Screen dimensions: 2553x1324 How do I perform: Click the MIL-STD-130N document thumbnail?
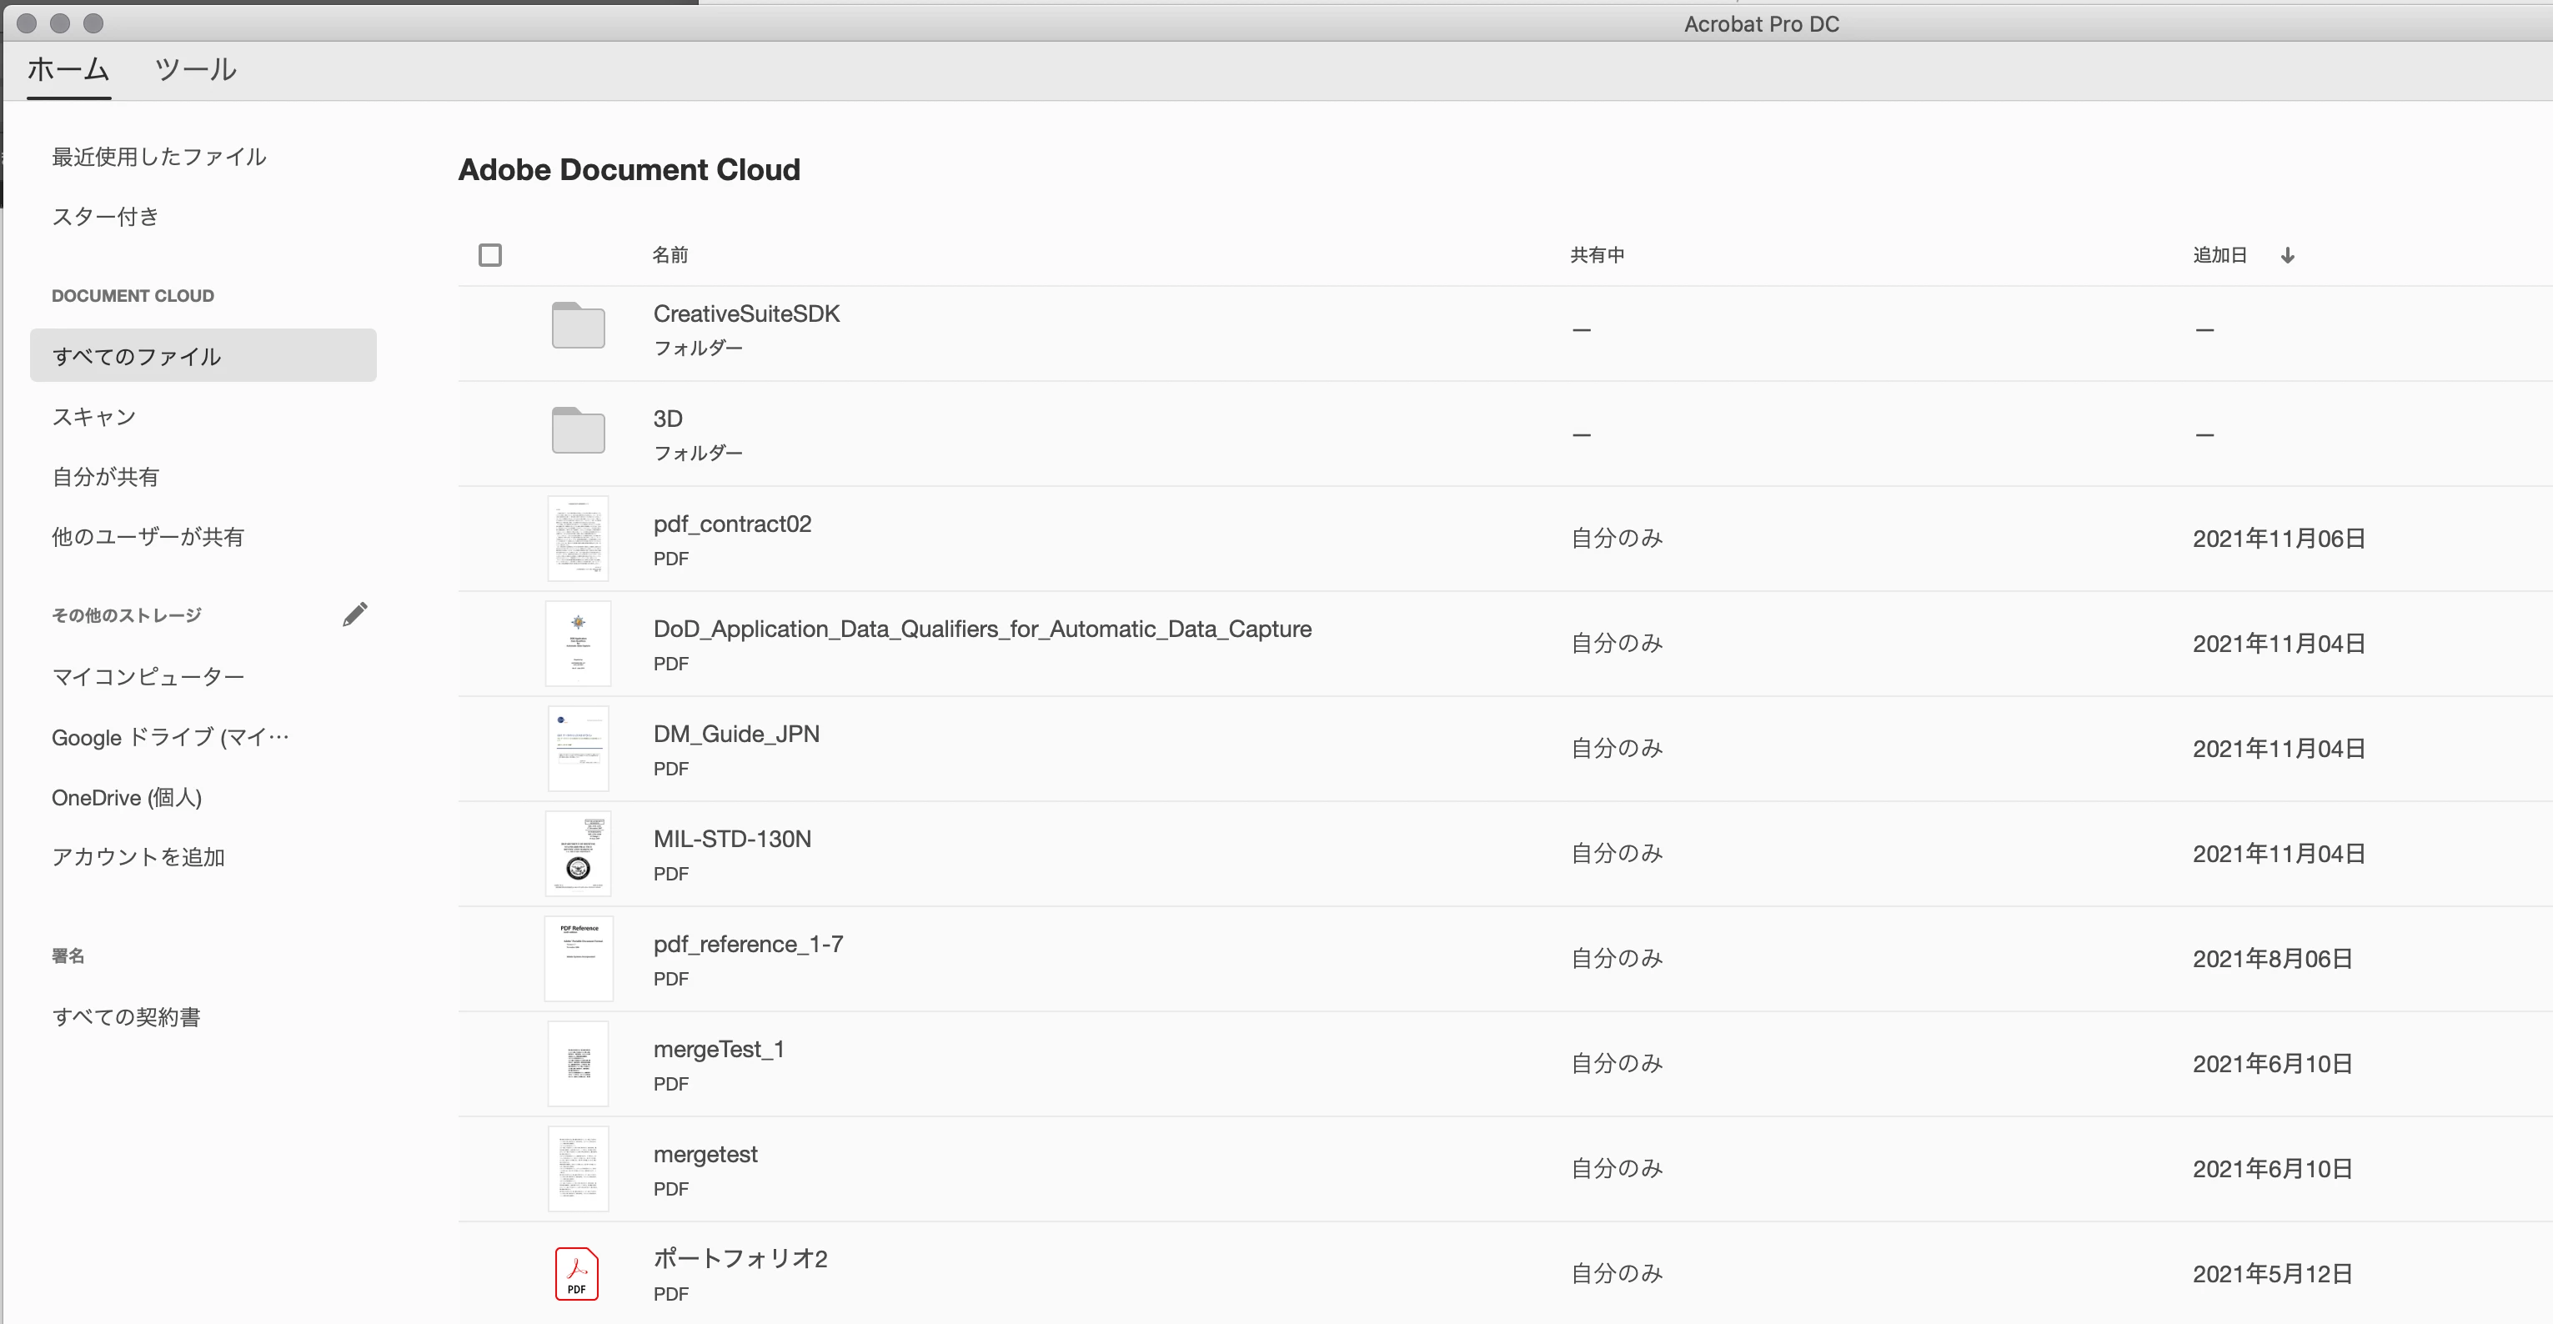coord(578,853)
